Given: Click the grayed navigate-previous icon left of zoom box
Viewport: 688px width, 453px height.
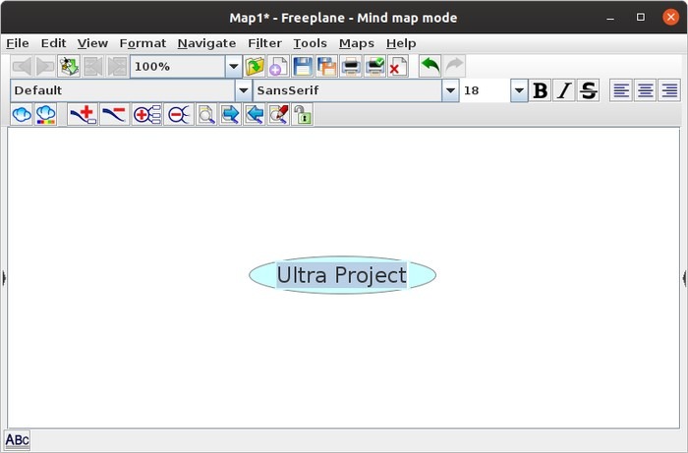Looking at the screenshot, I should click(93, 66).
